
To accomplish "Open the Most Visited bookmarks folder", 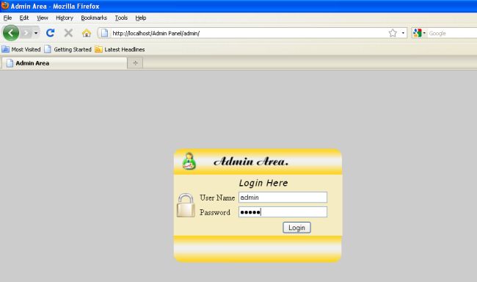I will tap(21, 49).
